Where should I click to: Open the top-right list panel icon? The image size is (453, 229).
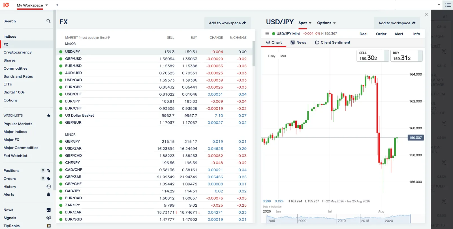point(448,5)
